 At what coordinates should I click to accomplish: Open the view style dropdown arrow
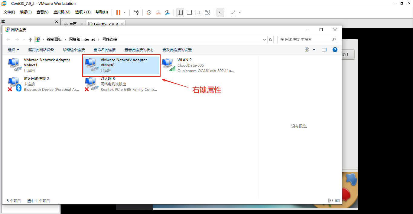point(313,50)
